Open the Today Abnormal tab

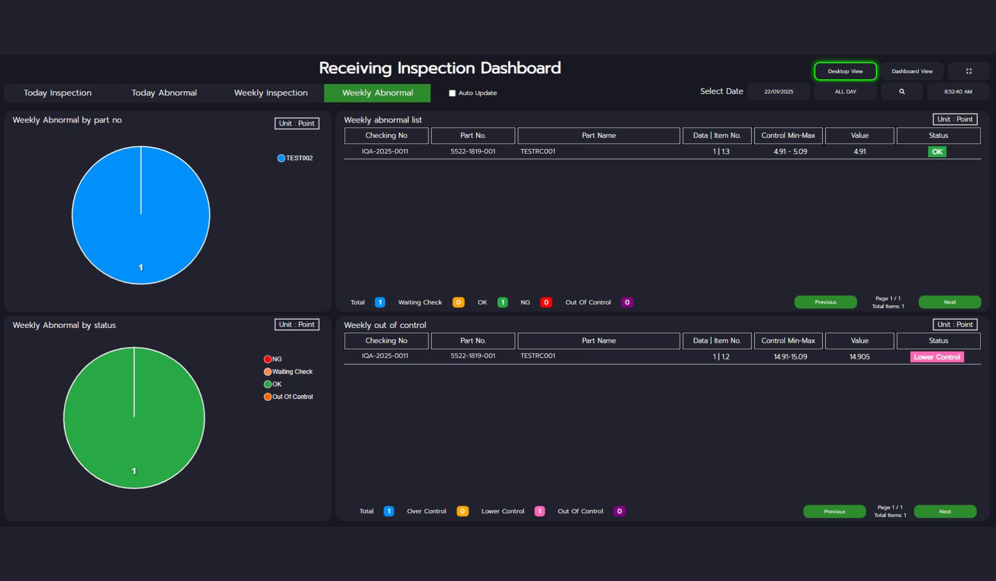click(x=164, y=93)
